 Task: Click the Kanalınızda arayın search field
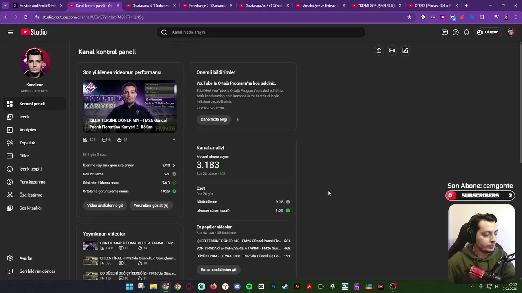[261, 32]
